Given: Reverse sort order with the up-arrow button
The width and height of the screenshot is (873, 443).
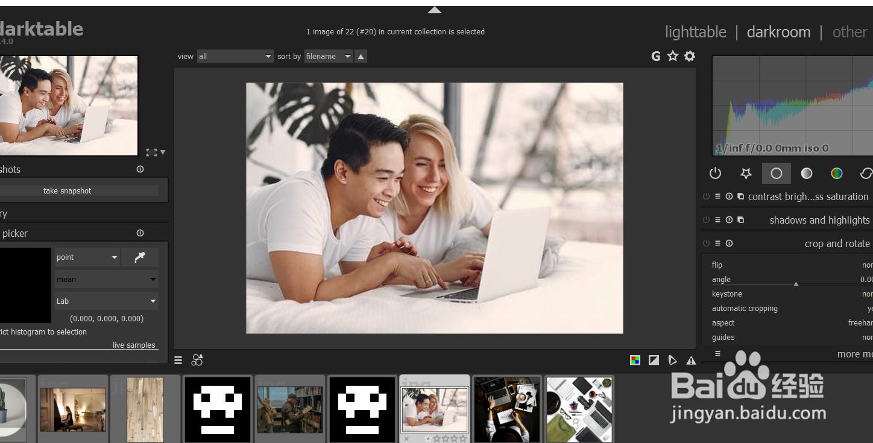Looking at the screenshot, I should click(361, 57).
